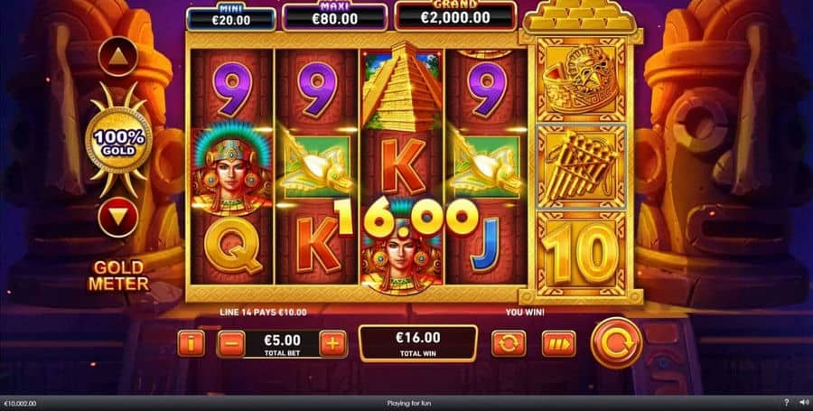The height and width of the screenshot is (411, 813).
Task: Mute sound via the speaker icon
Action: 804,403
